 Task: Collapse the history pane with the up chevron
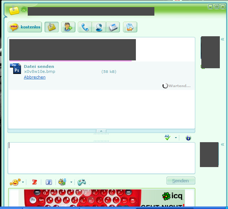click(101, 131)
